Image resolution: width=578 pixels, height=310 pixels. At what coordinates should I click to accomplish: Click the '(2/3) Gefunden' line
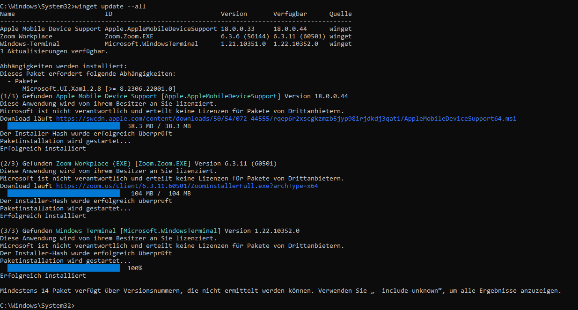point(139,164)
